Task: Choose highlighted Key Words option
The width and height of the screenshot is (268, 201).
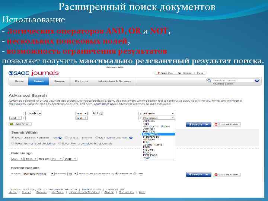Action: click(x=159, y=134)
